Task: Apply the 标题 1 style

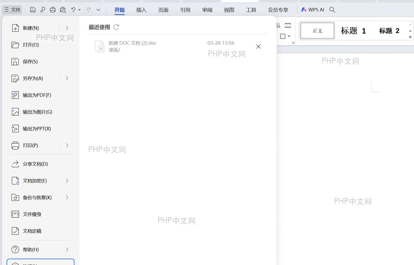Action: point(353,31)
